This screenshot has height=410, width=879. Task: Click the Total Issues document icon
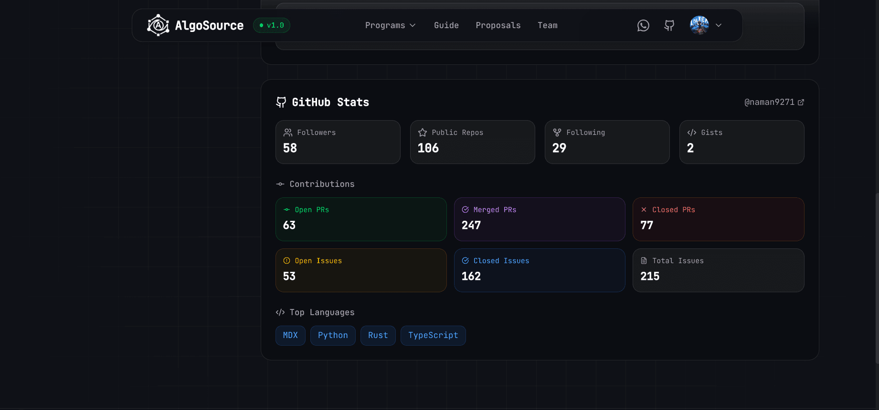(x=644, y=261)
